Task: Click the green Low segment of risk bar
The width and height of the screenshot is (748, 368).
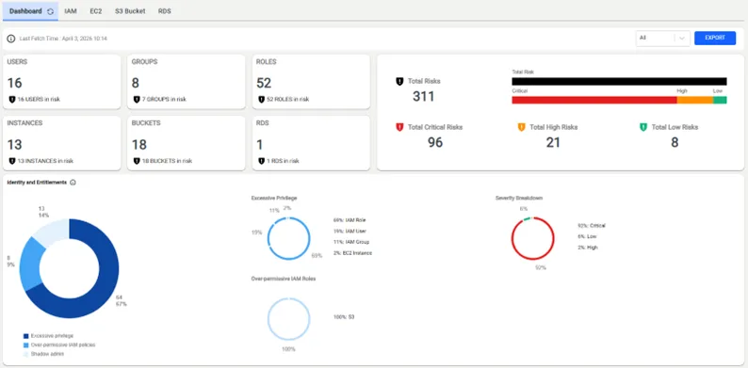Action: (720, 100)
